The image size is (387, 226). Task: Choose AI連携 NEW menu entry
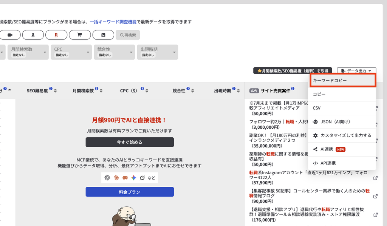[x=342, y=149]
